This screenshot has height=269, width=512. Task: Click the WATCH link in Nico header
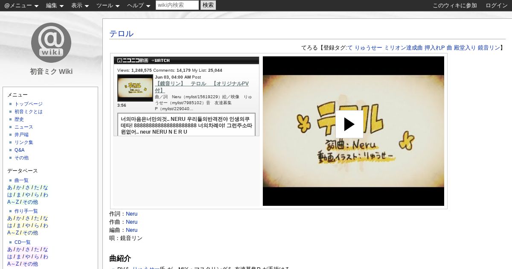click(160, 60)
